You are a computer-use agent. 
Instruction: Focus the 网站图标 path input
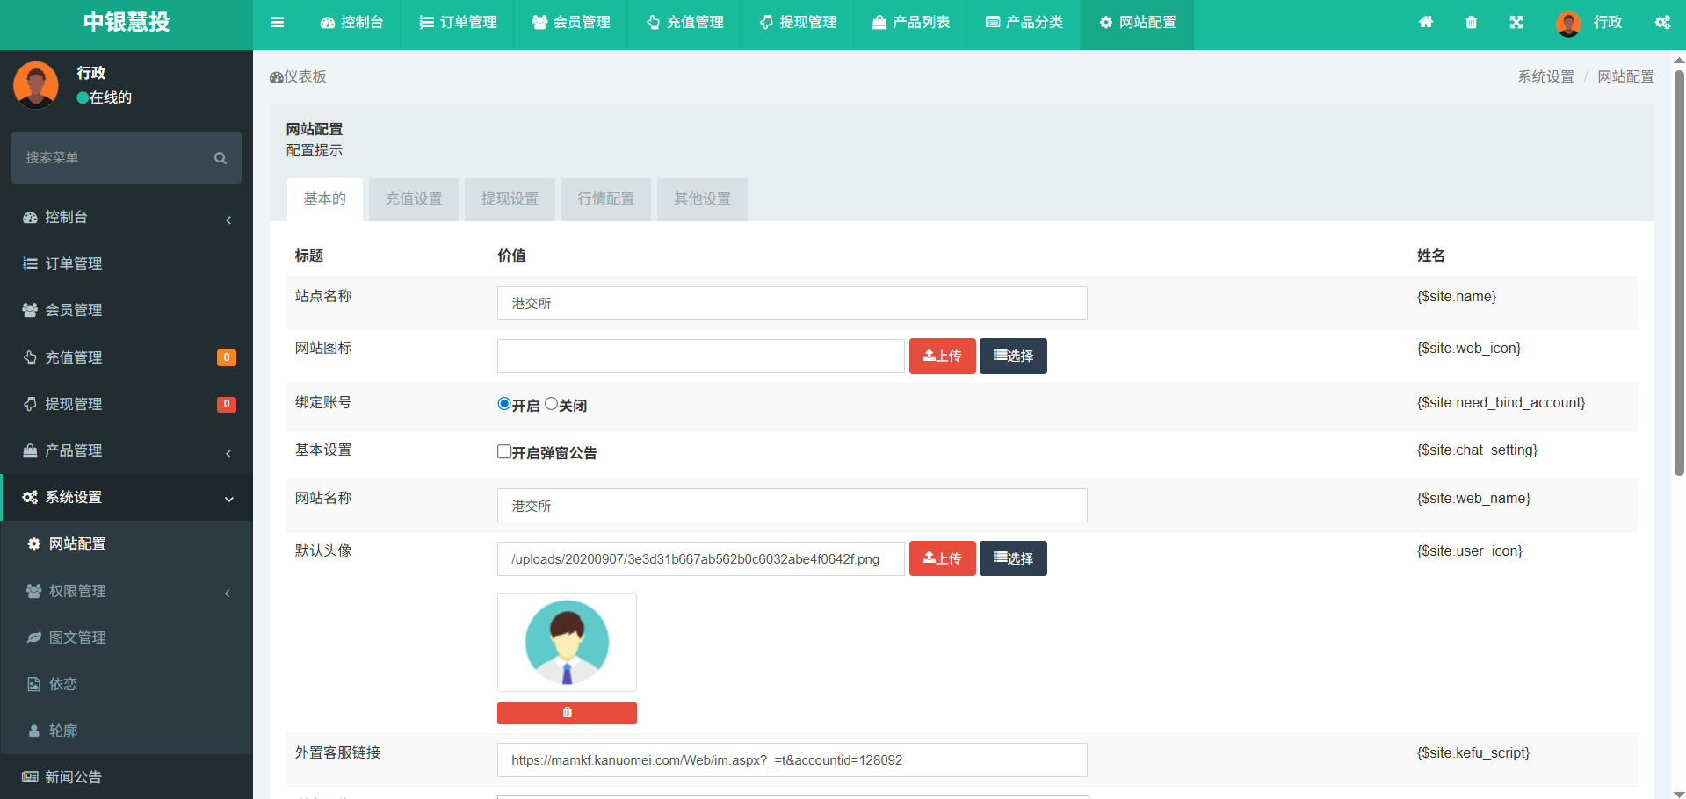701,356
